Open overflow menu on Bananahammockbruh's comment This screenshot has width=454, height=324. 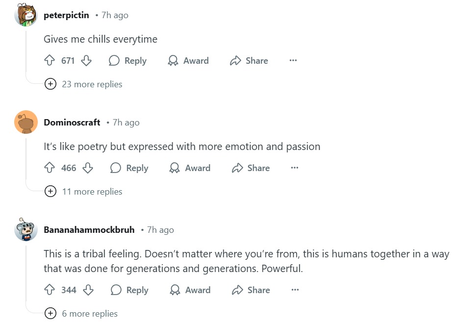click(295, 290)
